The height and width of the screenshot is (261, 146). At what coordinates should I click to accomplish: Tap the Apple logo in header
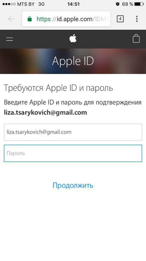click(x=73, y=38)
